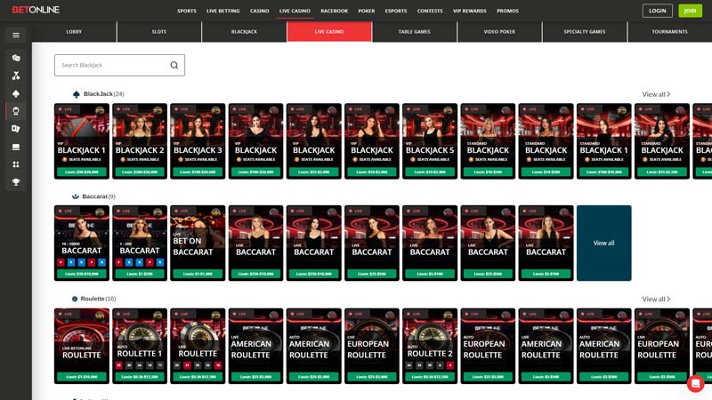Click the spade blackjack icon in sidebar
712x400 pixels.
coord(16,93)
